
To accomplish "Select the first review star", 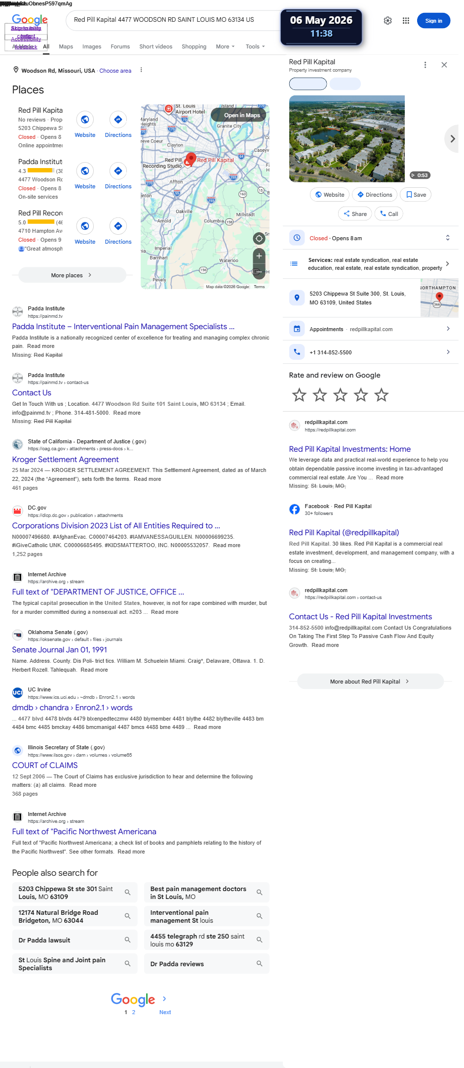I will pyautogui.click(x=299, y=395).
